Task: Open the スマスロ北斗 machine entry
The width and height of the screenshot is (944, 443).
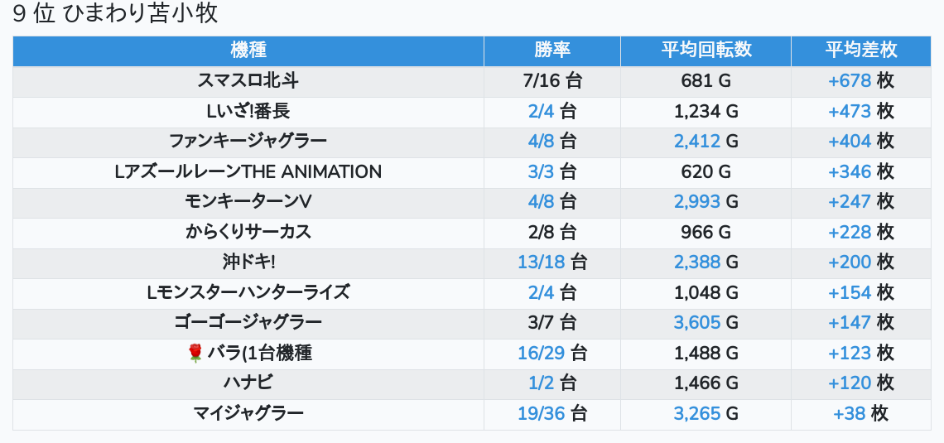Action: pos(248,81)
